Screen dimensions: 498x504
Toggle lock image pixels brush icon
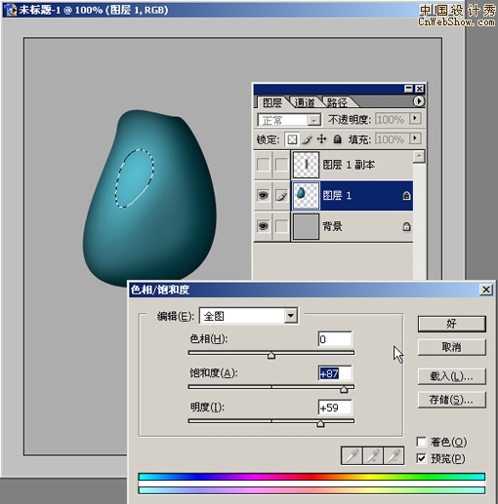[307, 139]
